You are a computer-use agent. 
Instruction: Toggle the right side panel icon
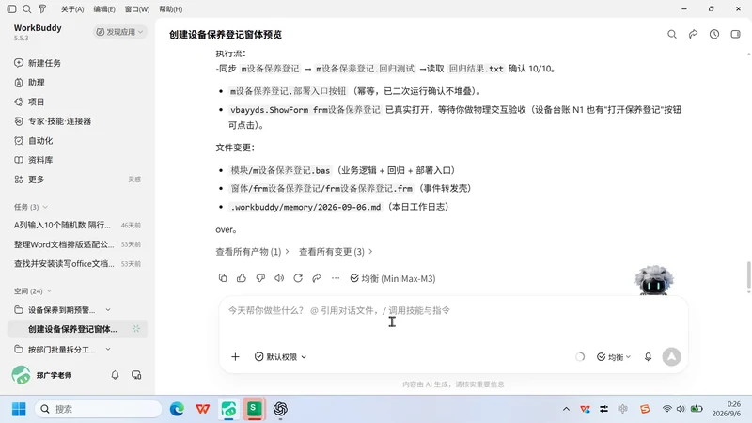click(735, 34)
